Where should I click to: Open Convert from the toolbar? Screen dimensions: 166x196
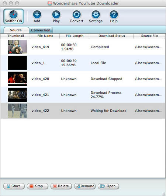(x=76, y=14)
